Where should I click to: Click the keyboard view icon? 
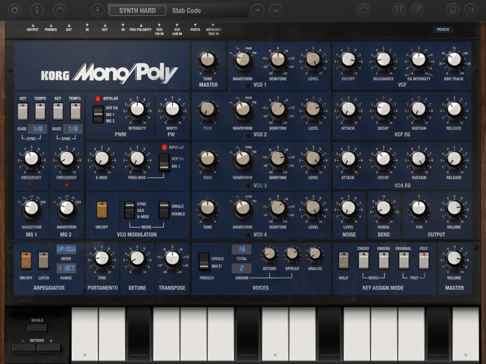pyautogui.click(x=399, y=10)
